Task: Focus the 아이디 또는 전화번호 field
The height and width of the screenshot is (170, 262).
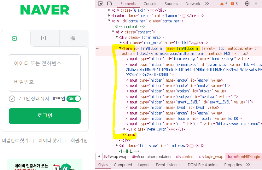Action: (45, 63)
